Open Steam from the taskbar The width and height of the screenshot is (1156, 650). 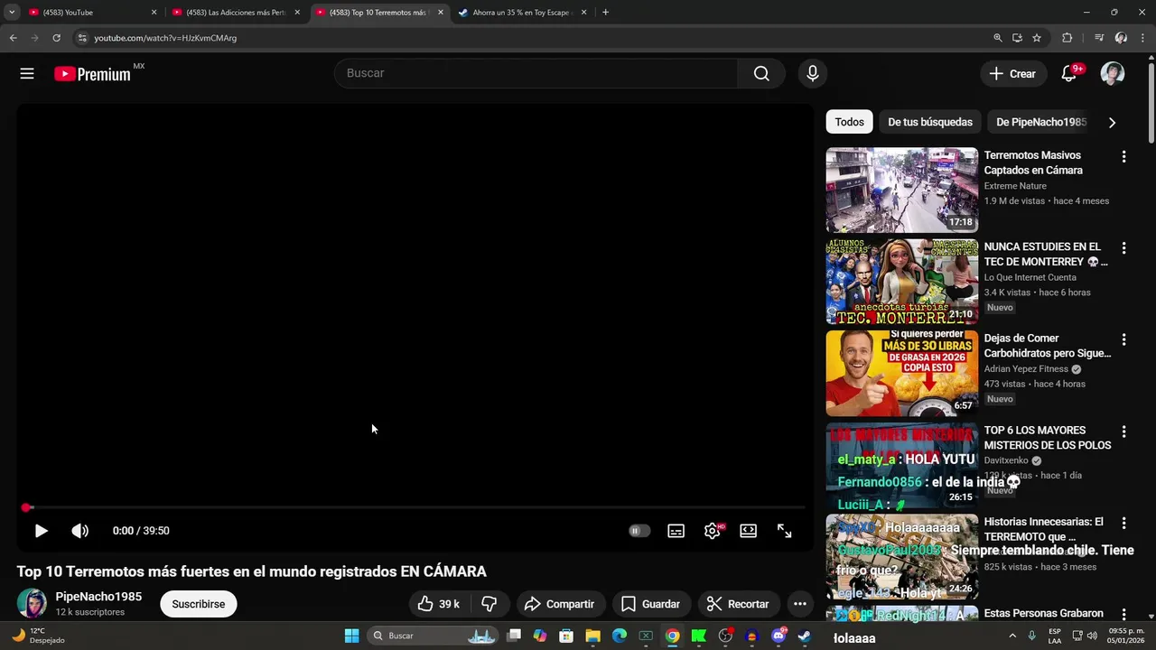[x=804, y=636]
